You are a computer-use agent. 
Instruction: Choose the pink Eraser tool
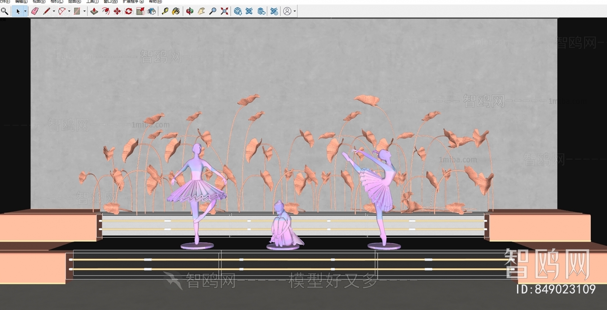35,11
